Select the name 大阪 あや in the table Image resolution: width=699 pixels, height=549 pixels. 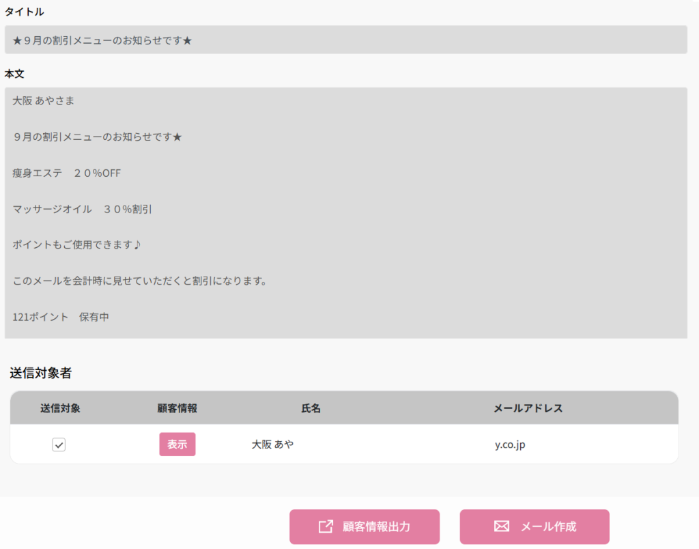point(273,445)
